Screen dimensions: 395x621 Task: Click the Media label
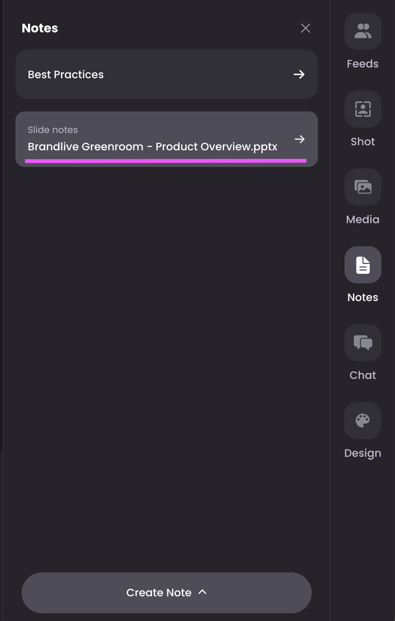tap(363, 219)
